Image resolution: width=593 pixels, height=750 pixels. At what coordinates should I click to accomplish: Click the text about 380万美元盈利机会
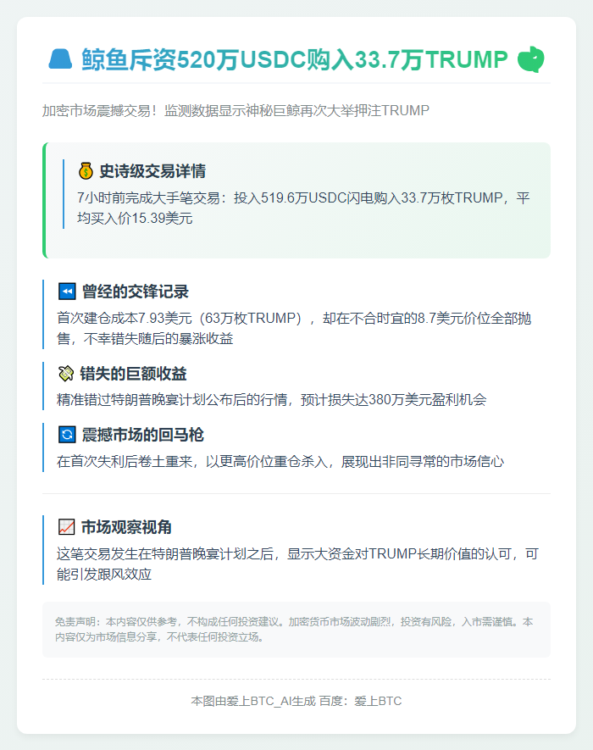tap(271, 400)
